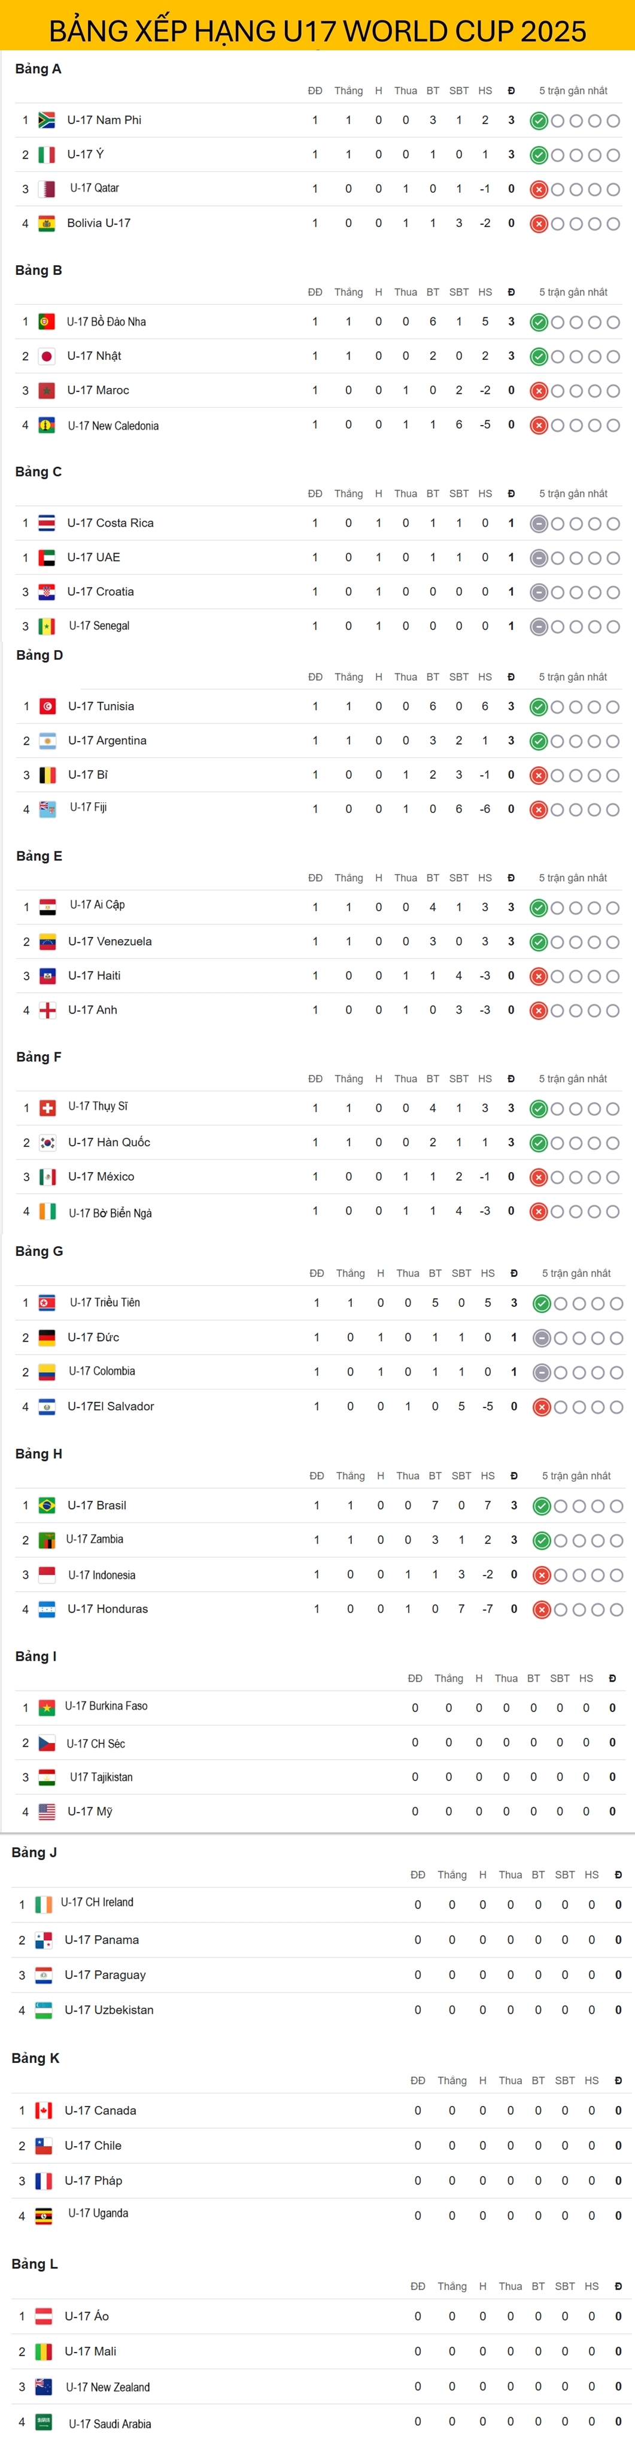Click the U-17 Nhật flag icon
This screenshot has height=2452, width=635.
[x=45, y=356]
